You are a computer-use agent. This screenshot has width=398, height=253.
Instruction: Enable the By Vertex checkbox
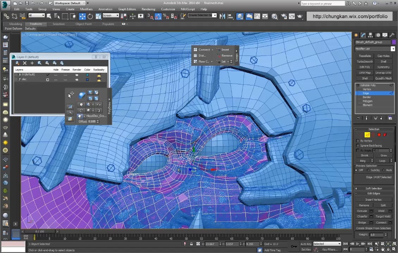click(x=358, y=141)
